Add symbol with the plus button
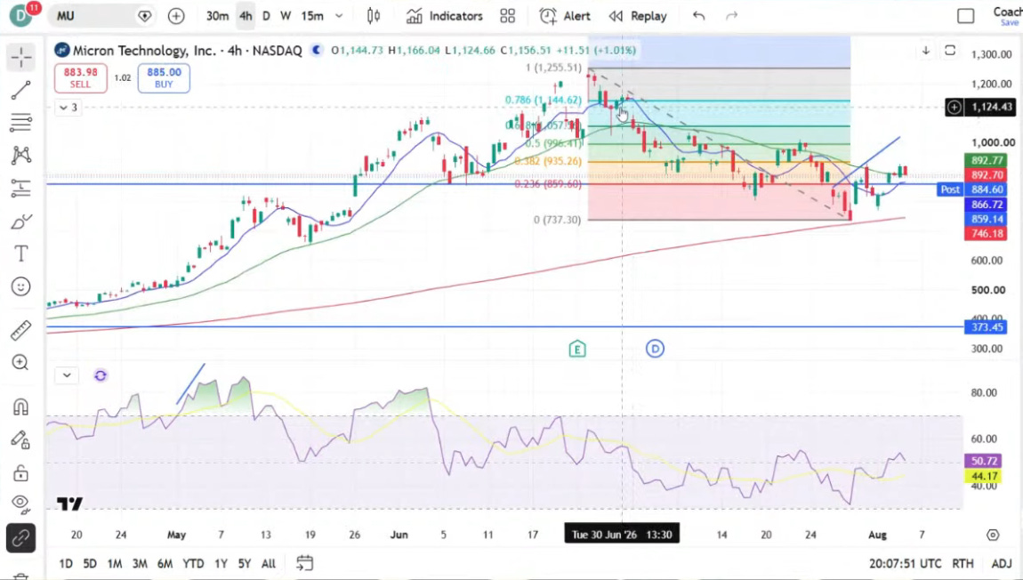Viewport: 1023px width, 580px height. pyautogui.click(x=176, y=16)
